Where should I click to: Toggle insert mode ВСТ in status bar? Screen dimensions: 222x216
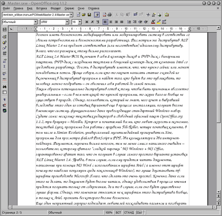pos(118,212)
